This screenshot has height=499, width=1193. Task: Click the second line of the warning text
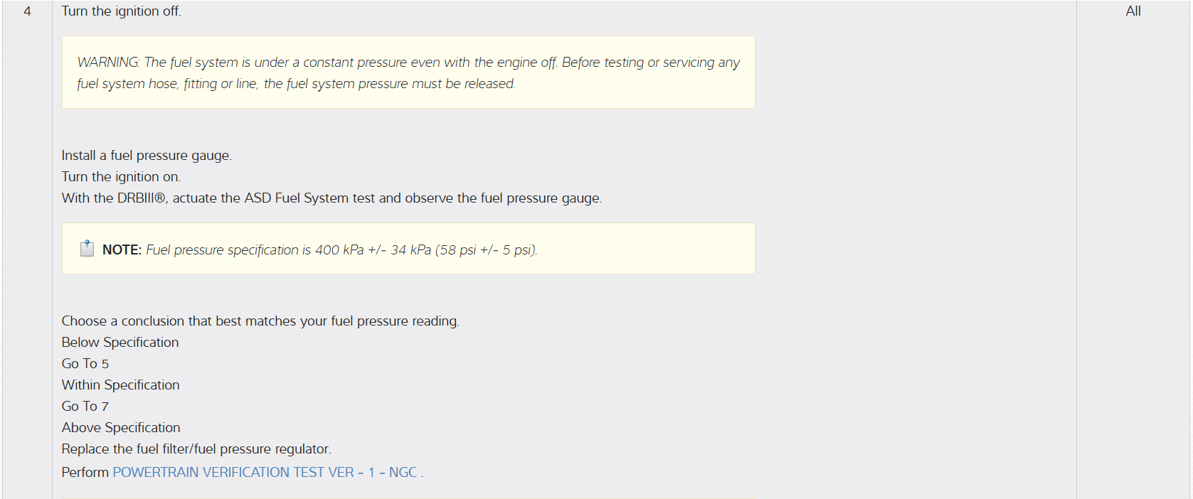click(x=296, y=84)
